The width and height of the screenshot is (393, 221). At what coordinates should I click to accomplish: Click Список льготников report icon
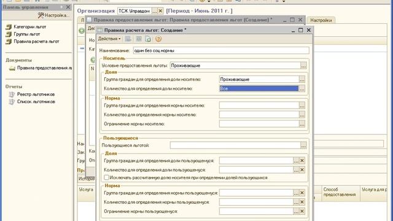(x=12, y=102)
